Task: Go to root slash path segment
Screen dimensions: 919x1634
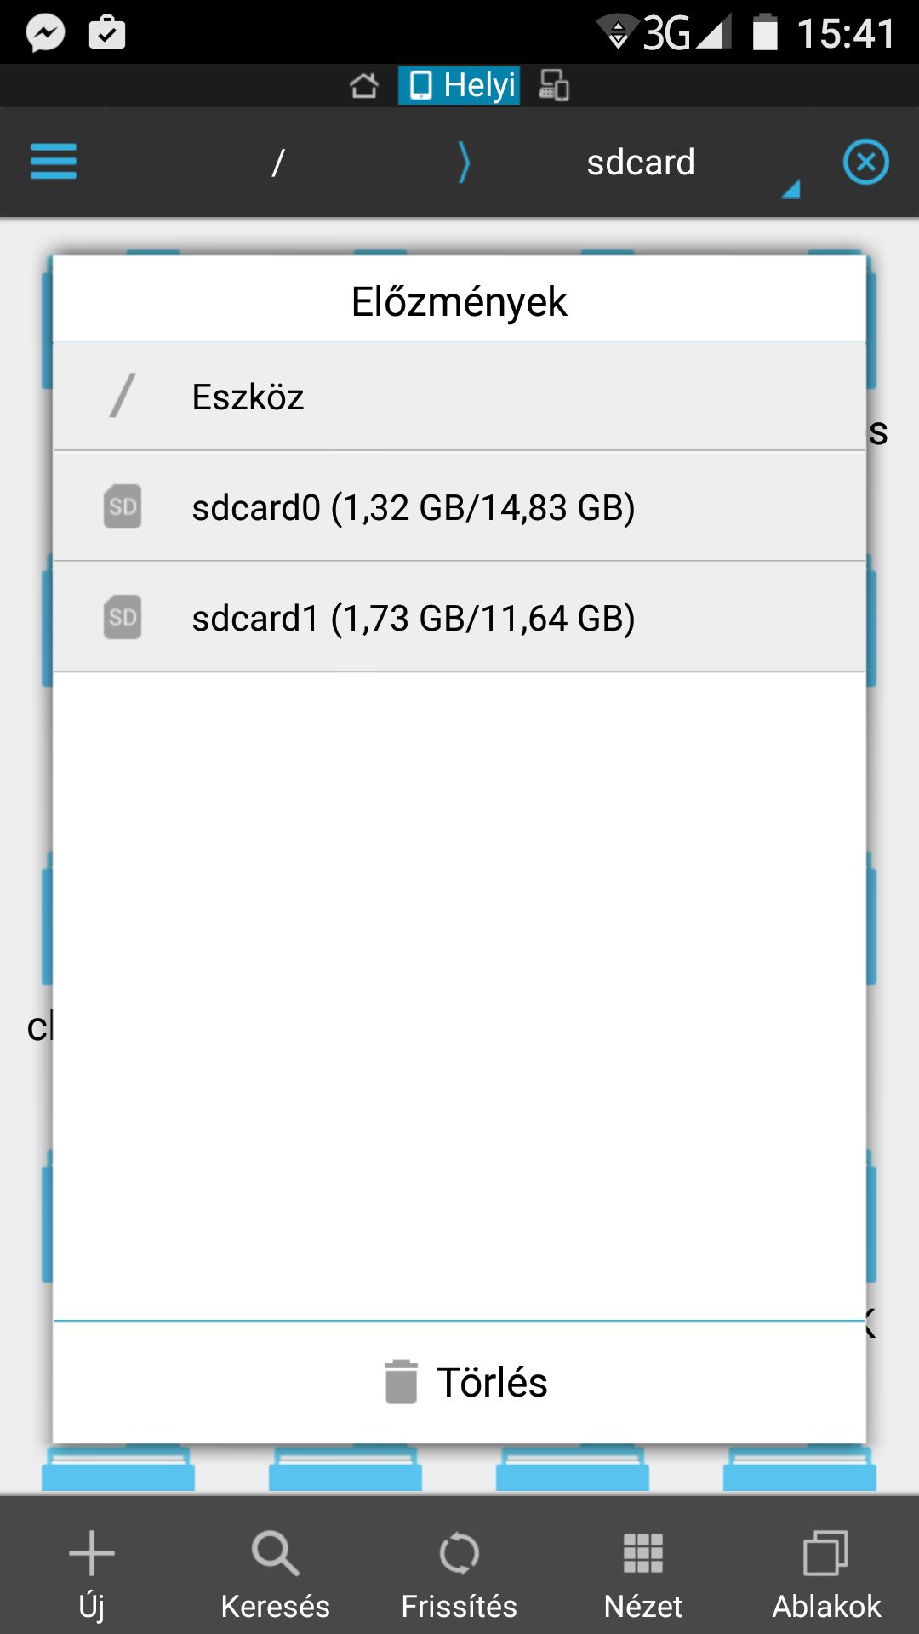Action: (277, 162)
